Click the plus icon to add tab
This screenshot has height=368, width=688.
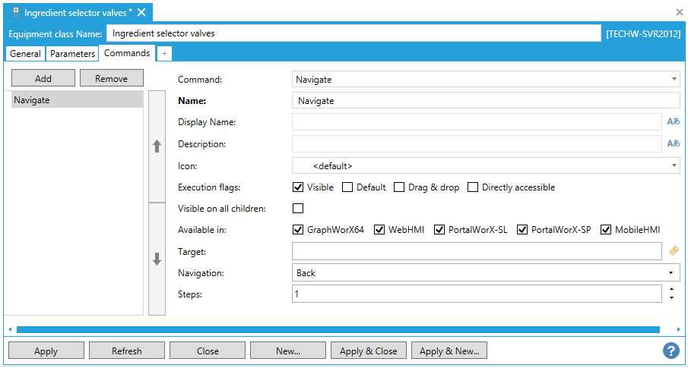pyautogui.click(x=165, y=53)
